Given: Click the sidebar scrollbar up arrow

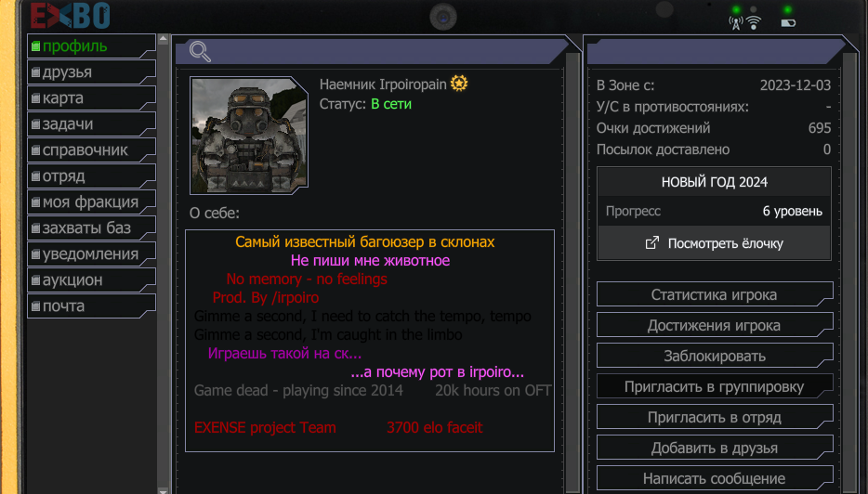Looking at the screenshot, I should [x=163, y=39].
